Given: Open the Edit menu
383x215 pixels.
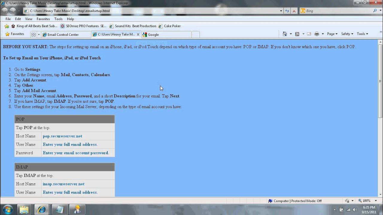Looking at the screenshot, I should [x=18, y=19].
